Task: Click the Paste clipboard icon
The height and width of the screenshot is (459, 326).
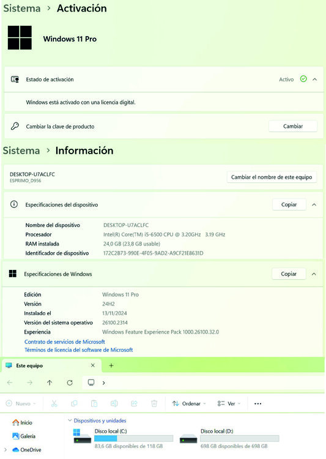Action: pyautogui.click(x=94, y=404)
